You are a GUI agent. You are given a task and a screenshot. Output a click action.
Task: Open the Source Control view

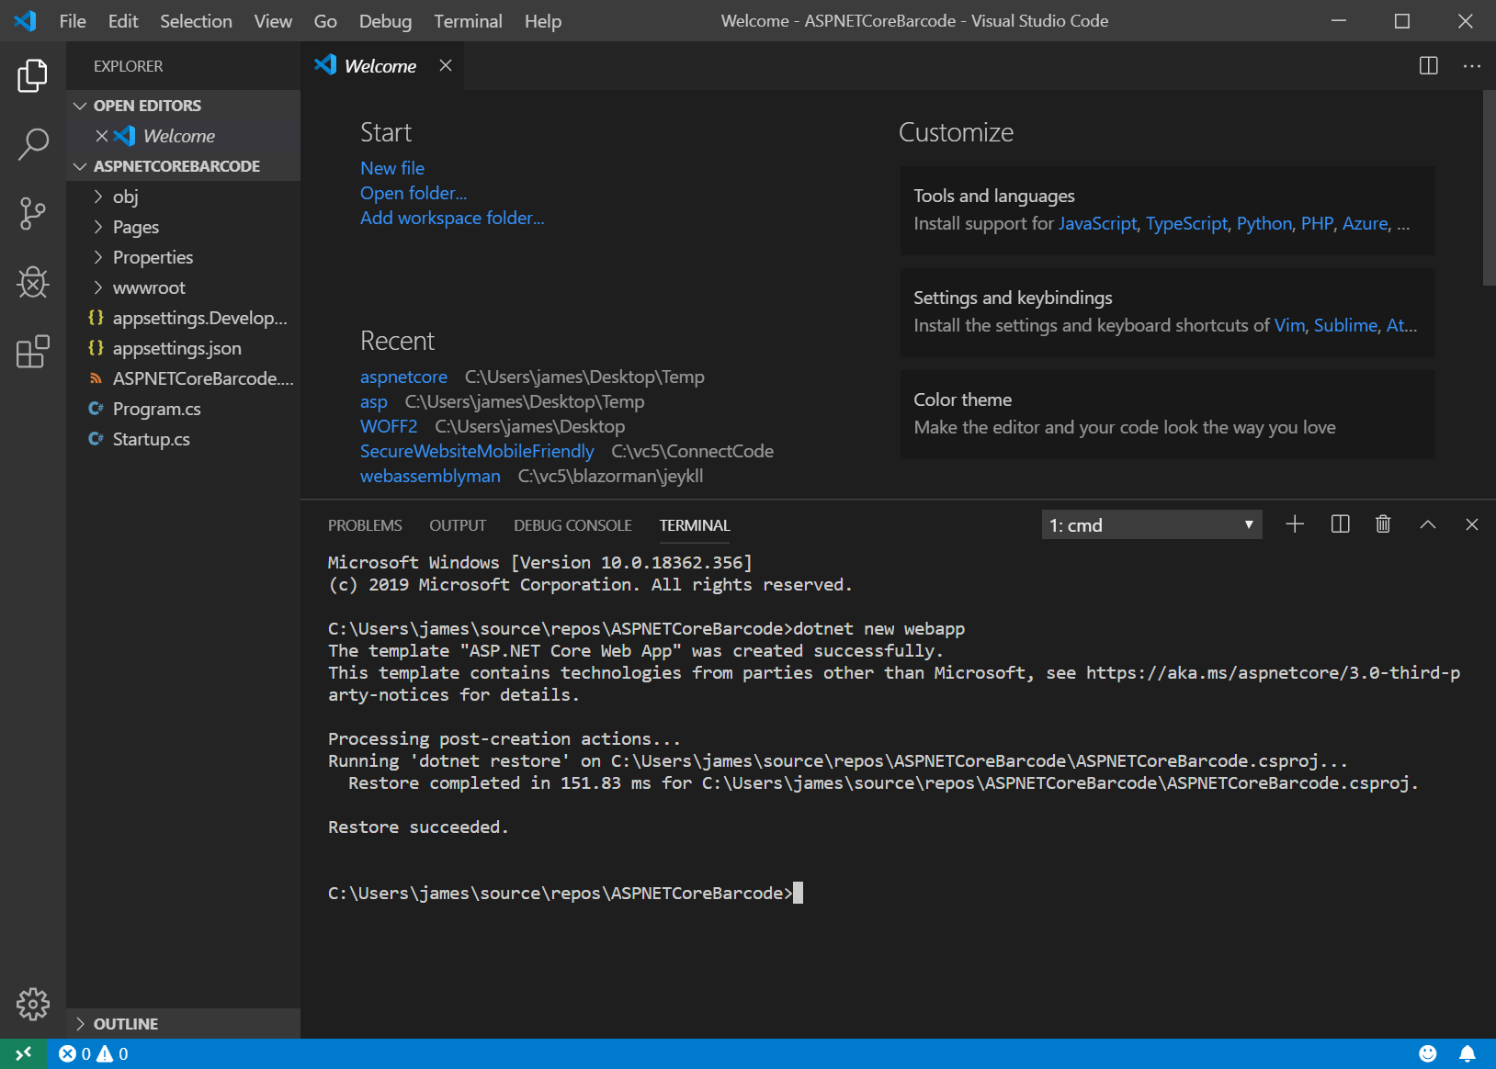[33, 213]
